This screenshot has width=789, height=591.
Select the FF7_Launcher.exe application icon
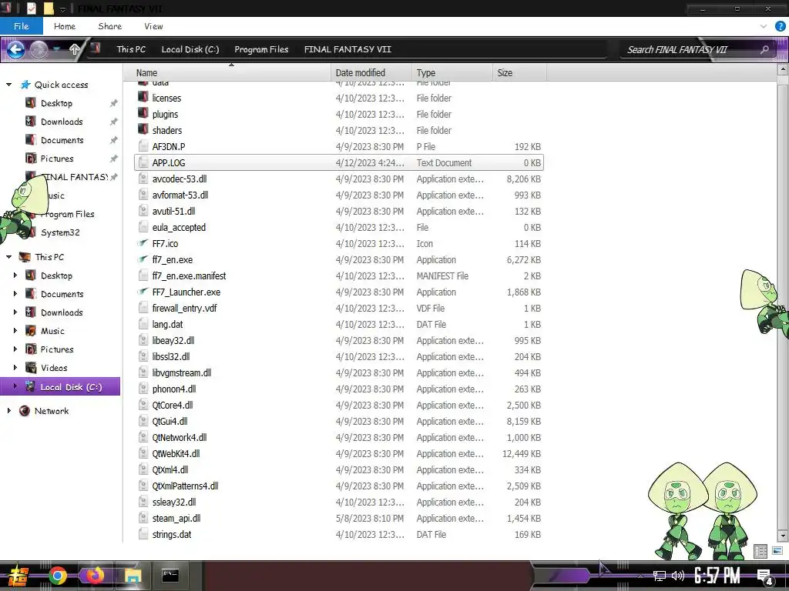tap(143, 292)
